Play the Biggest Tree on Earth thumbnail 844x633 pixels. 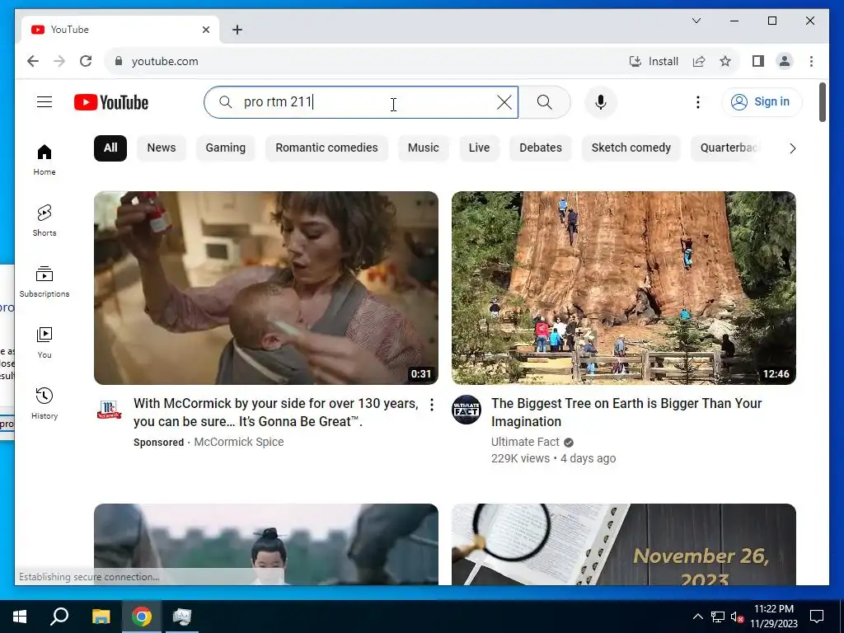(x=624, y=288)
